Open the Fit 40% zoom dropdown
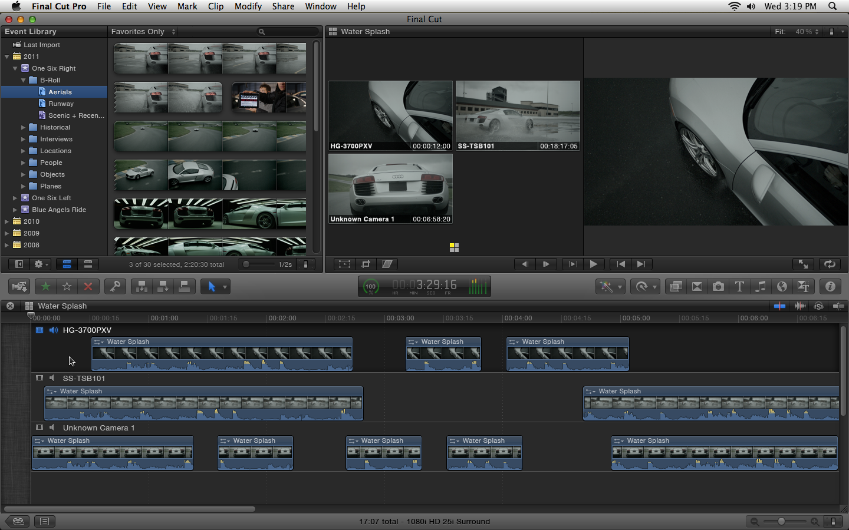The width and height of the screenshot is (849, 530). tap(807, 32)
